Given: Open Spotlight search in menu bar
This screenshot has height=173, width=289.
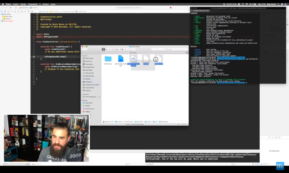Looking at the screenshot, I should tap(278, 4).
